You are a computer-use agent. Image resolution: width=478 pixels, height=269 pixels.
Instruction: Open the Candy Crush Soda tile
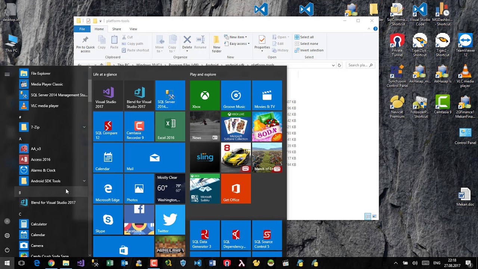click(x=267, y=126)
